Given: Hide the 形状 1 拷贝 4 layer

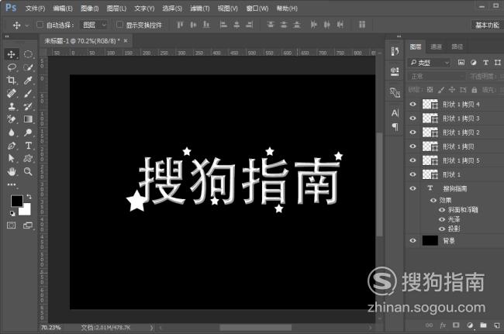Looking at the screenshot, I should 413,104.
